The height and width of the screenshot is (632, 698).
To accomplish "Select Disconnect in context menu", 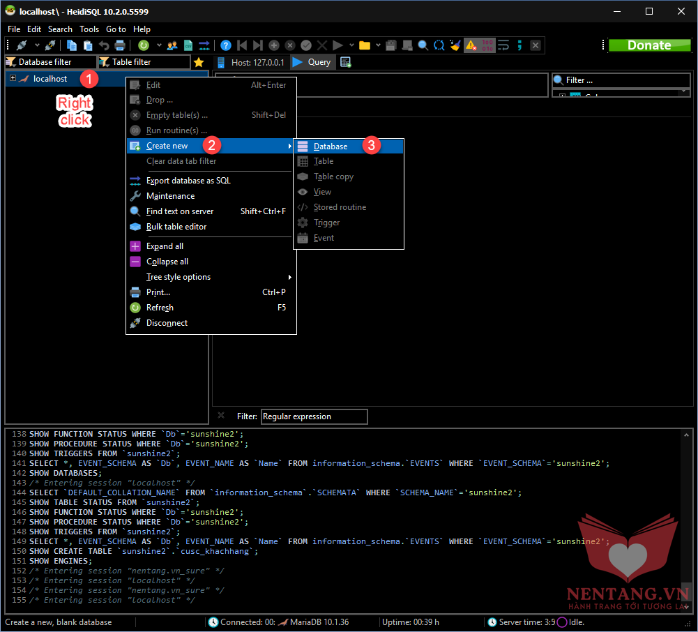I will click(167, 323).
